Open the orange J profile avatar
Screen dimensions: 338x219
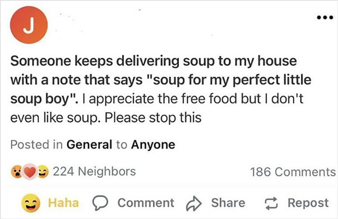[29, 25]
